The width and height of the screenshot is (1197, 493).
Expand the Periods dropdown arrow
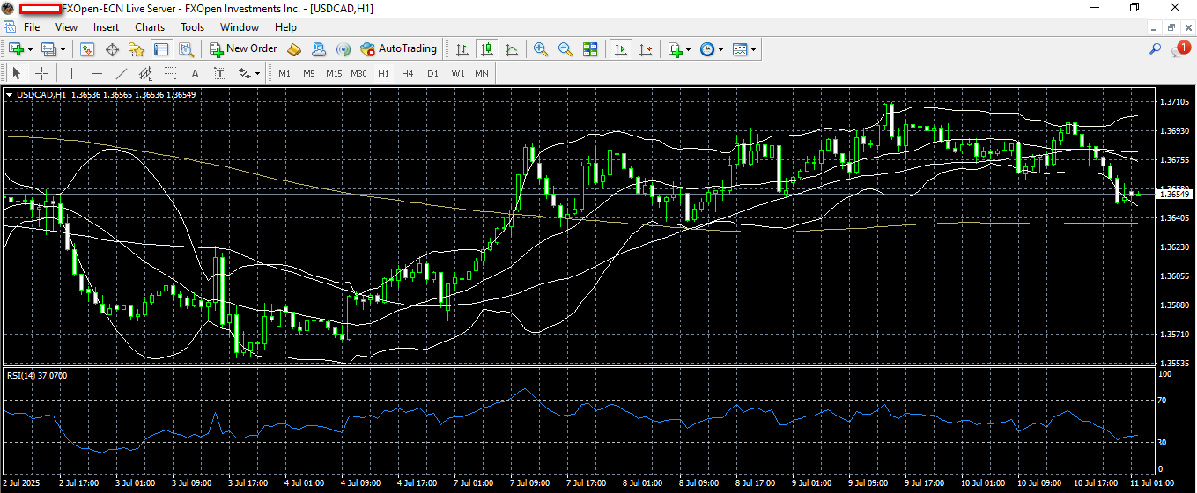(720, 49)
